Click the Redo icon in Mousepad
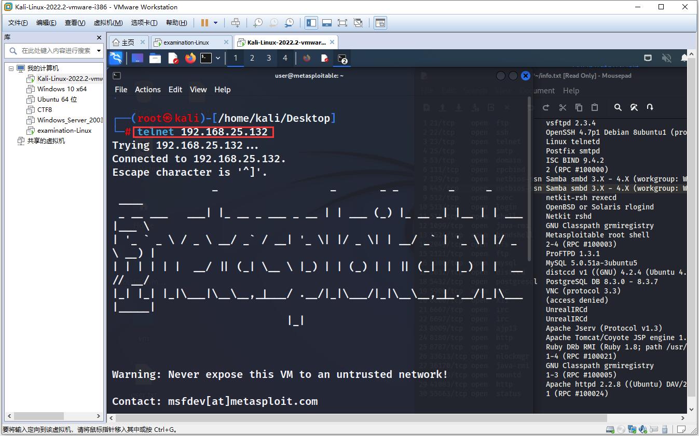 (546, 107)
